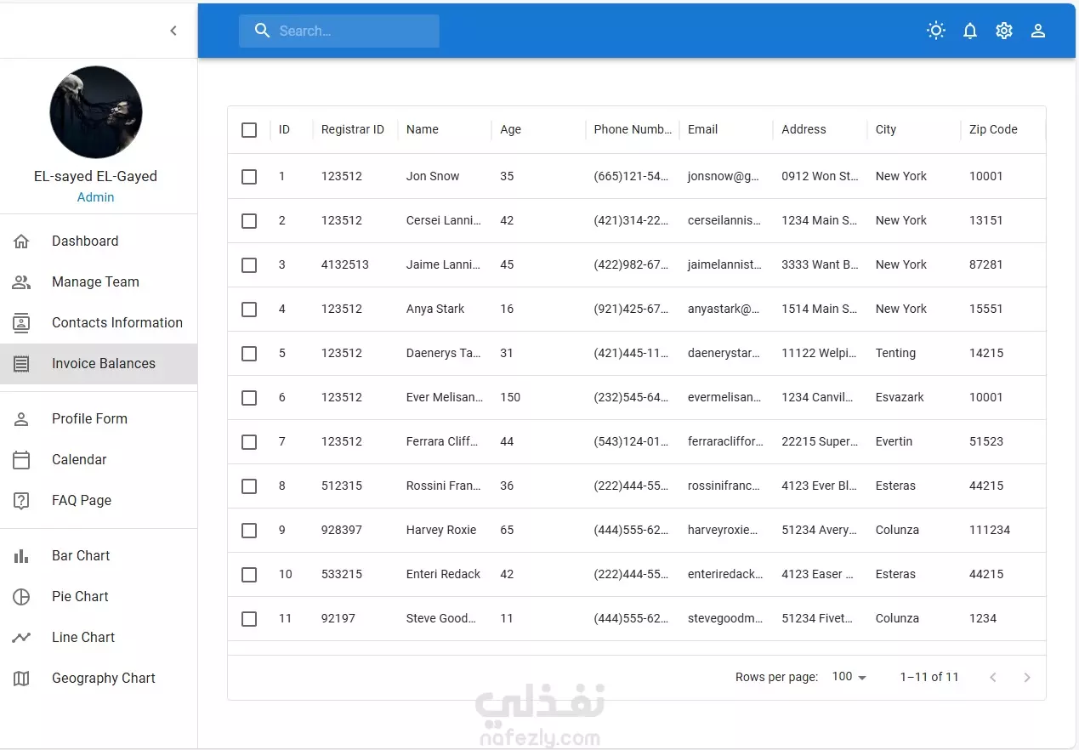This screenshot has height=750, width=1079.
Task: Check the Enteri Redack row checkbox
Action: 249,575
